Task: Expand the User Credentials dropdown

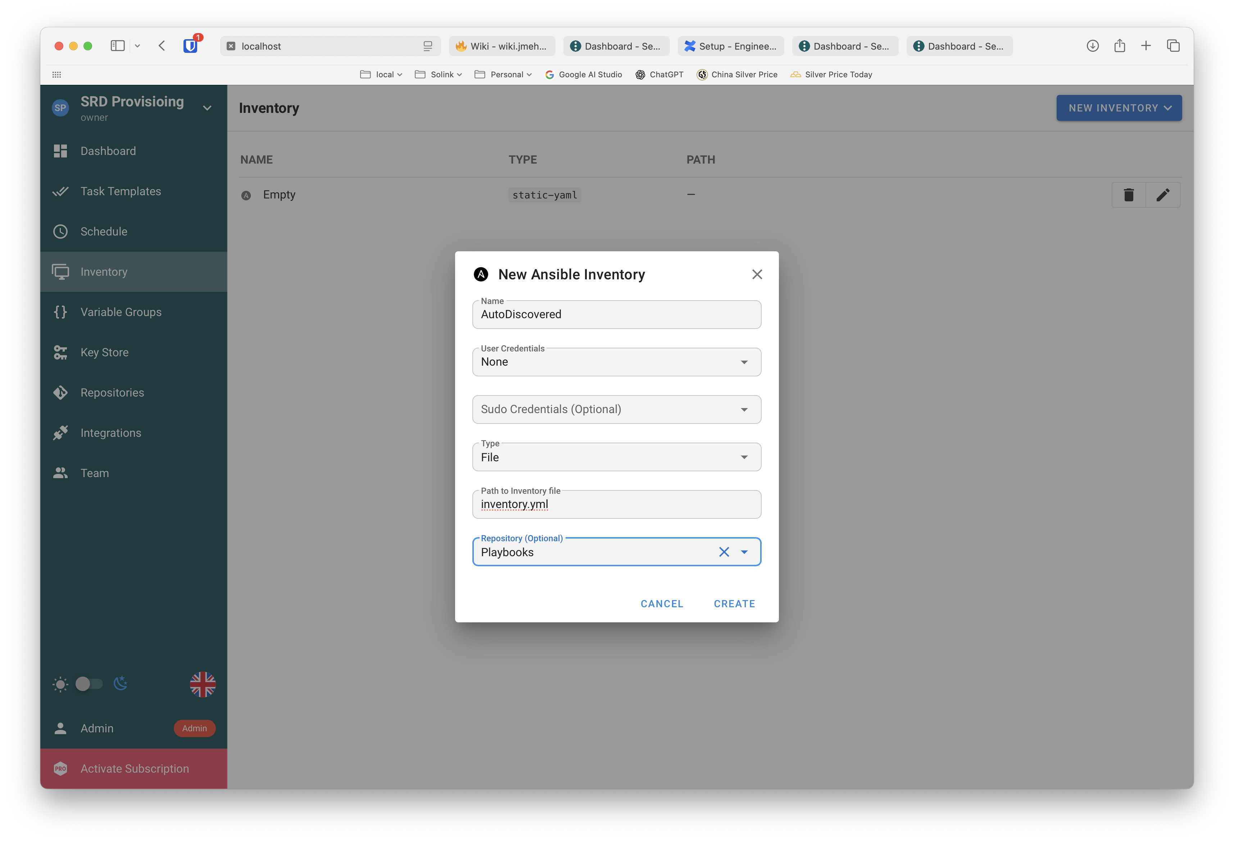Action: point(616,362)
